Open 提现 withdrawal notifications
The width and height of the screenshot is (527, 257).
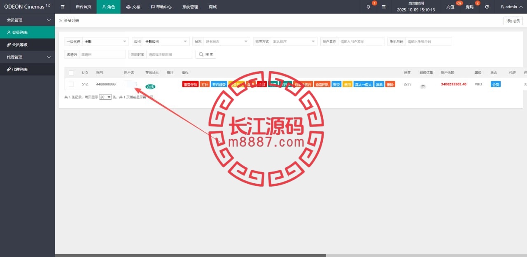pos(469,7)
